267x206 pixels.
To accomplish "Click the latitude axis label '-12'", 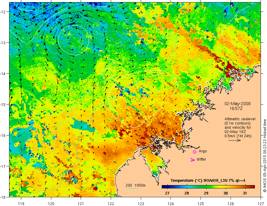I will (x=3, y=12).
